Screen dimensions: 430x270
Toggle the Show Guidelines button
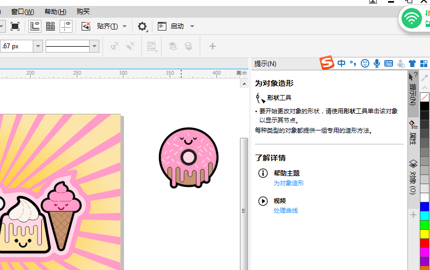(x=66, y=26)
